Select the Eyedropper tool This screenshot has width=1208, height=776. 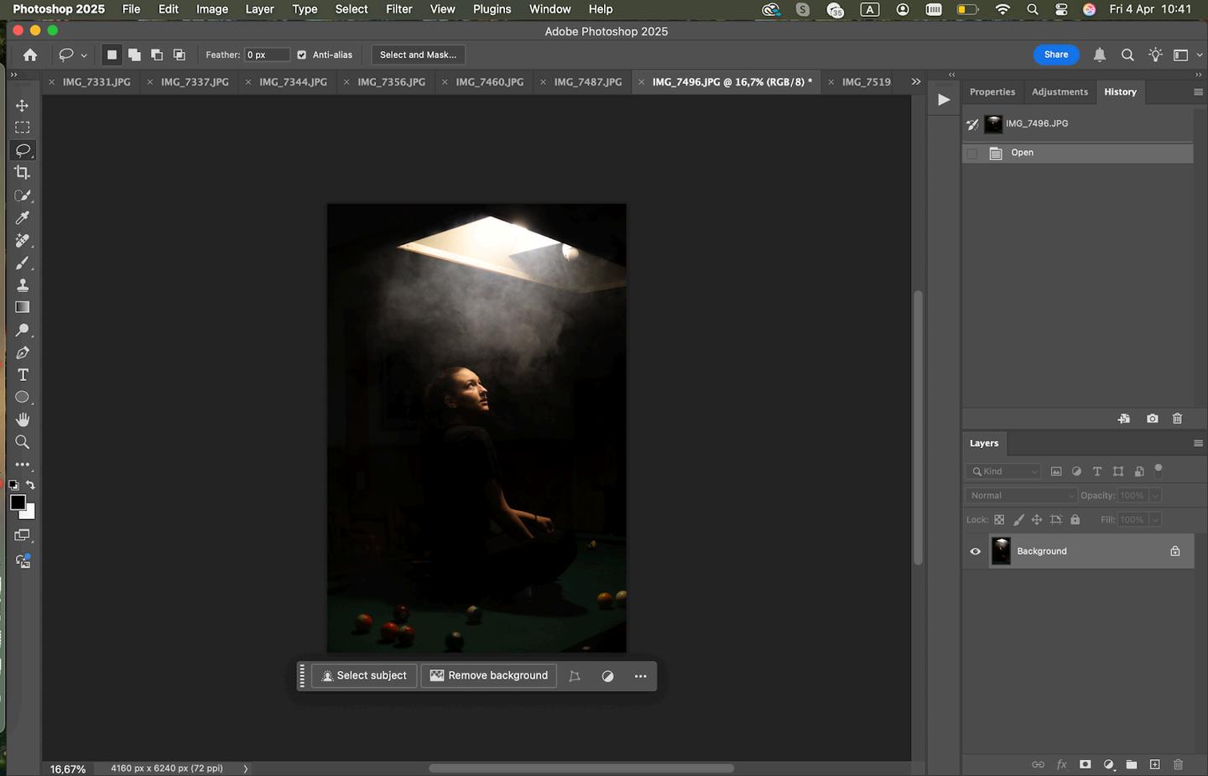click(23, 218)
